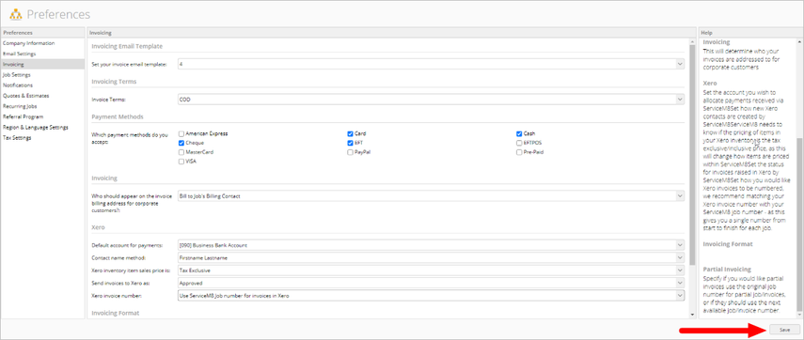Select Invoicing in the preferences list
The height and width of the screenshot is (340, 804).
coord(42,64)
